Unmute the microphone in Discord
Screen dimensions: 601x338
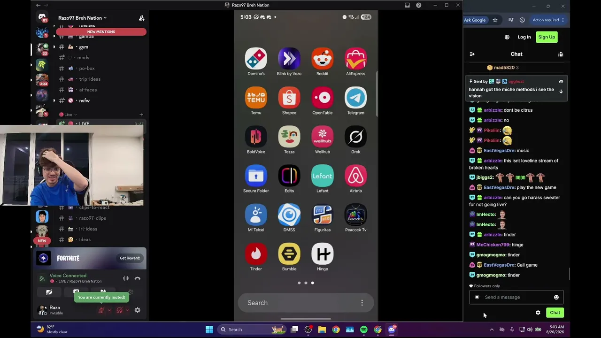point(101,310)
